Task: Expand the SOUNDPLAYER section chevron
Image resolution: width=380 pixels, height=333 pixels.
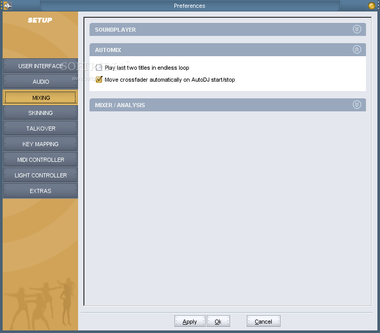Action: click(357, 29)
